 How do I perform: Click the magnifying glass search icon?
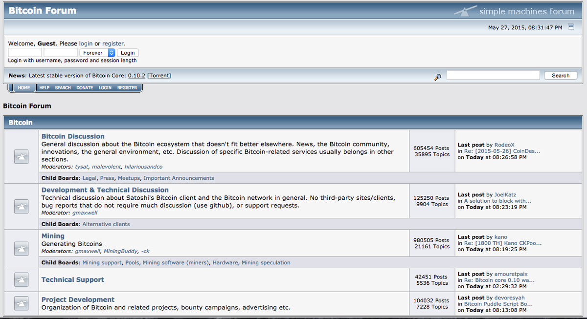point(438,76)
